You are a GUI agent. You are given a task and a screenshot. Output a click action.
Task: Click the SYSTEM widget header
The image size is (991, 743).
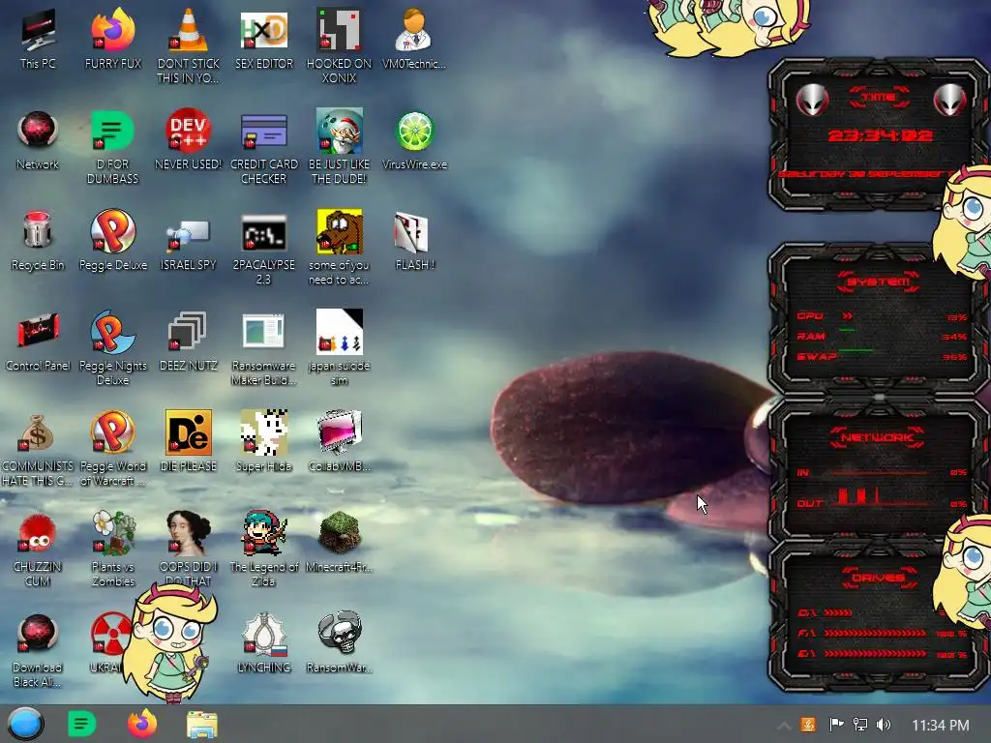point(879,282)
